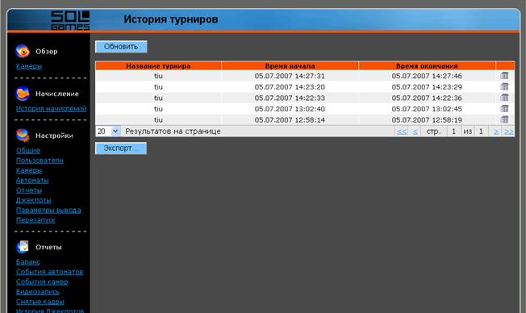Open Общие settings link

coord(28,150)
